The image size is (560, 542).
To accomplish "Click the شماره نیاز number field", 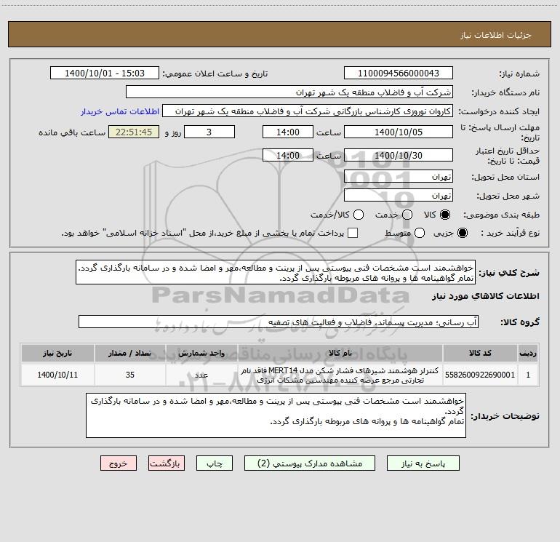I will tap(399, 73).
